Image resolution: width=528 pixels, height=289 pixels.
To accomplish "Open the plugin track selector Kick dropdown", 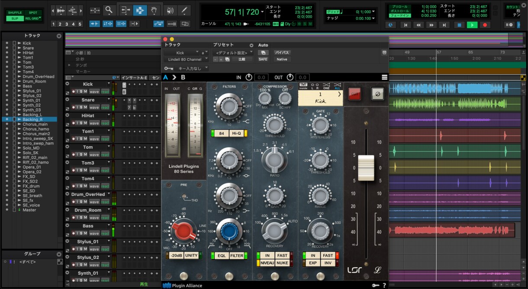I will (181, 53).
